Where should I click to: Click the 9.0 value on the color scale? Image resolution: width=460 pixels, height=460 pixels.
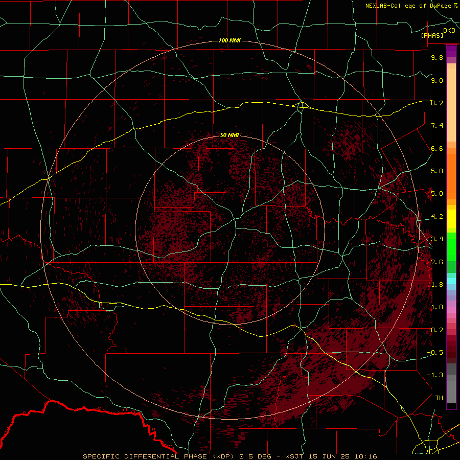coord(437,80)
